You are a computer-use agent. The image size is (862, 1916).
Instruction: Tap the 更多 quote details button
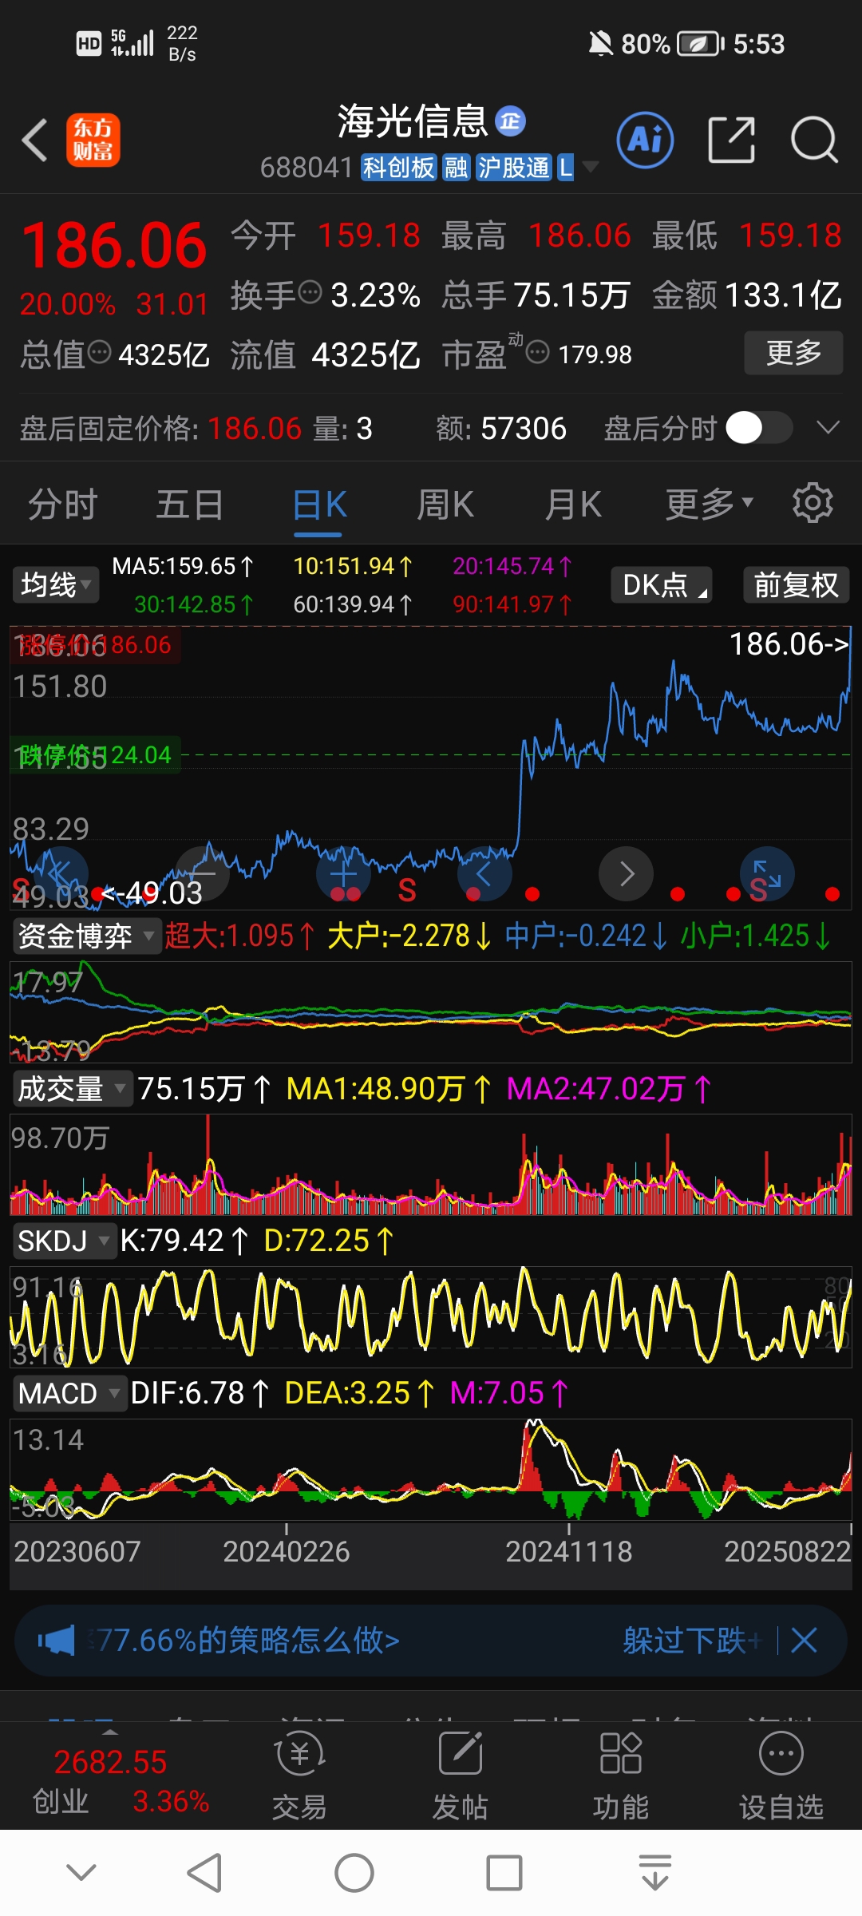(793, 352)
